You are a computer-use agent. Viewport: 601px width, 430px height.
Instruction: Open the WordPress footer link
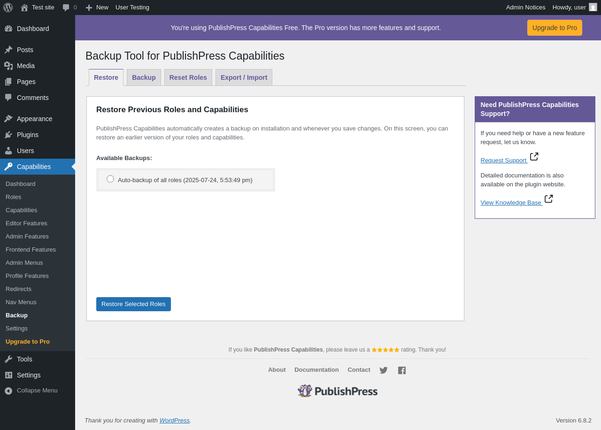pos(175,421)
